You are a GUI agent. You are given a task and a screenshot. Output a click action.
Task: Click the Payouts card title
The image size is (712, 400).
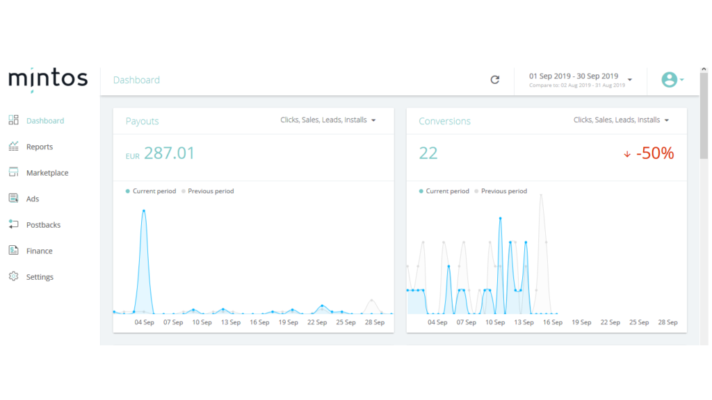(142, 121)
